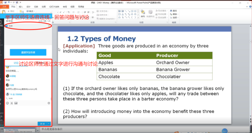Click the scissors screenshot icon in chat

11,103
